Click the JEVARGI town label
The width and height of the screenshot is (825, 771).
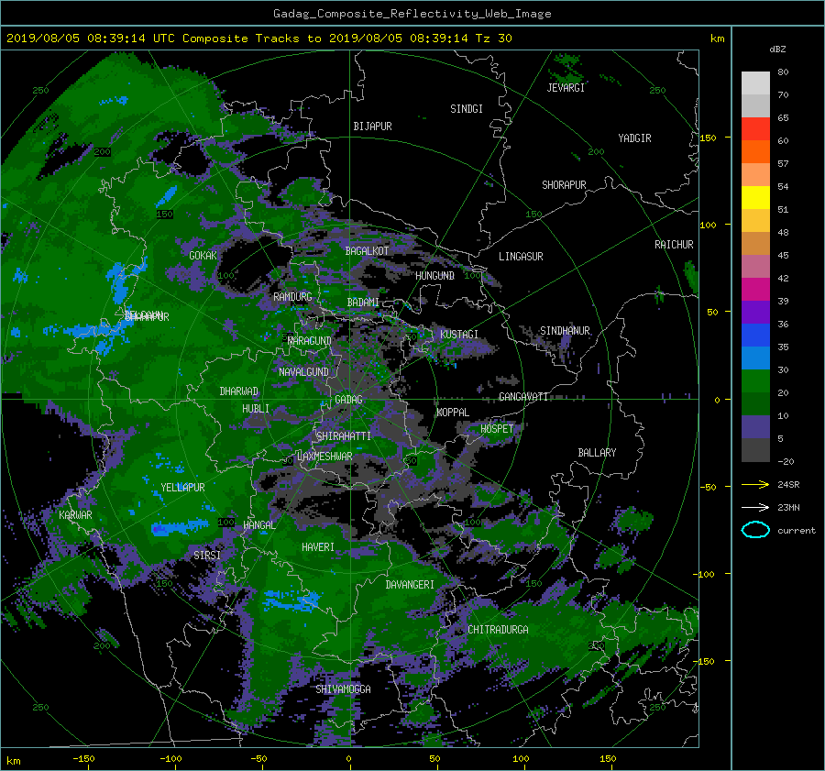(566, 88)
